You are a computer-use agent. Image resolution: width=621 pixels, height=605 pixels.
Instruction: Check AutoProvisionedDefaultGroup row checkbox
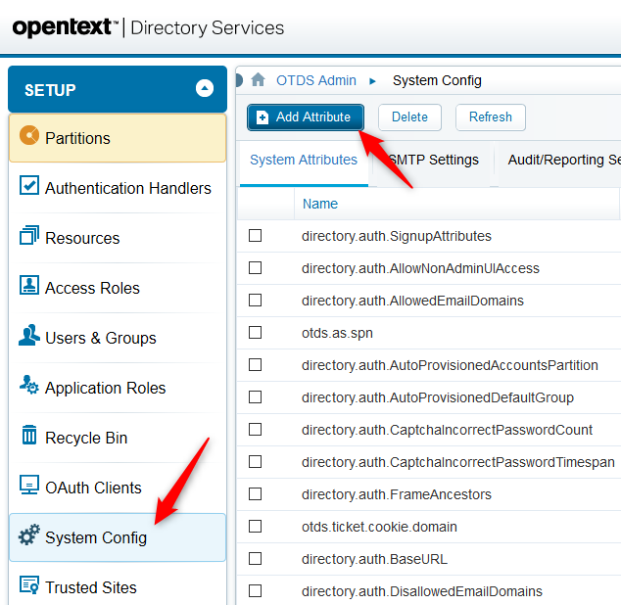[255, 397]
